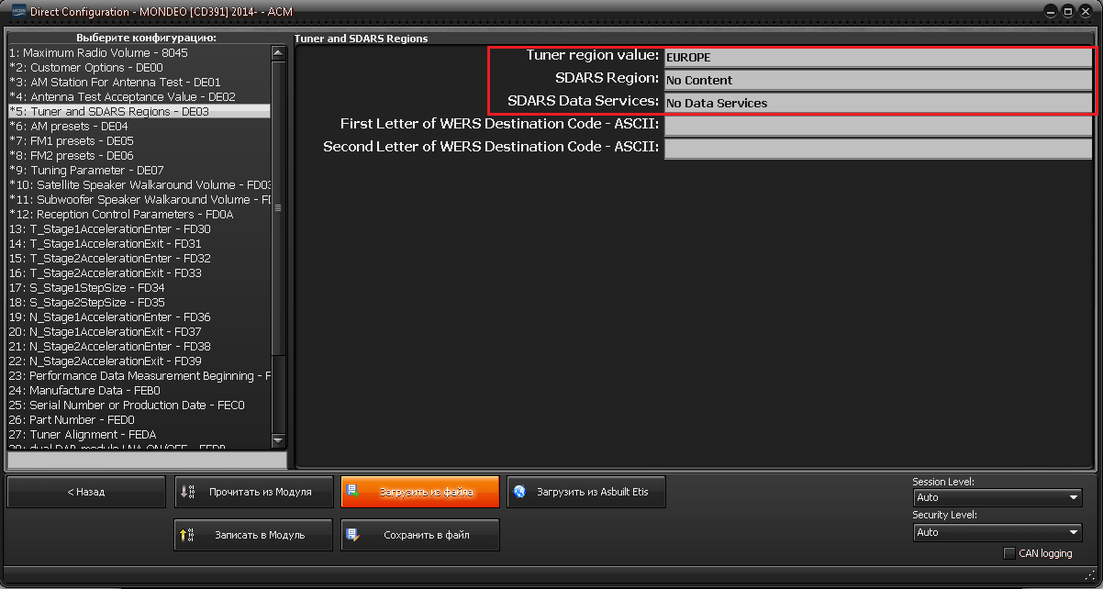Maximize the Direct Configuration window
Image resolution: width=1103 pixels, height=589 pixels.
pyautogui.click(x=1068, y=12)
